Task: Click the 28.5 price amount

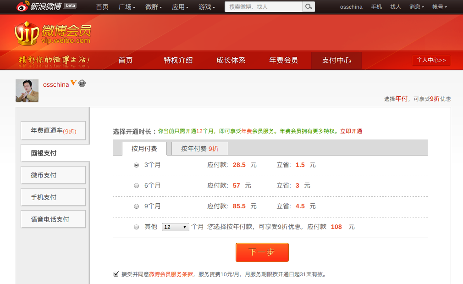Action: [239, 165]
